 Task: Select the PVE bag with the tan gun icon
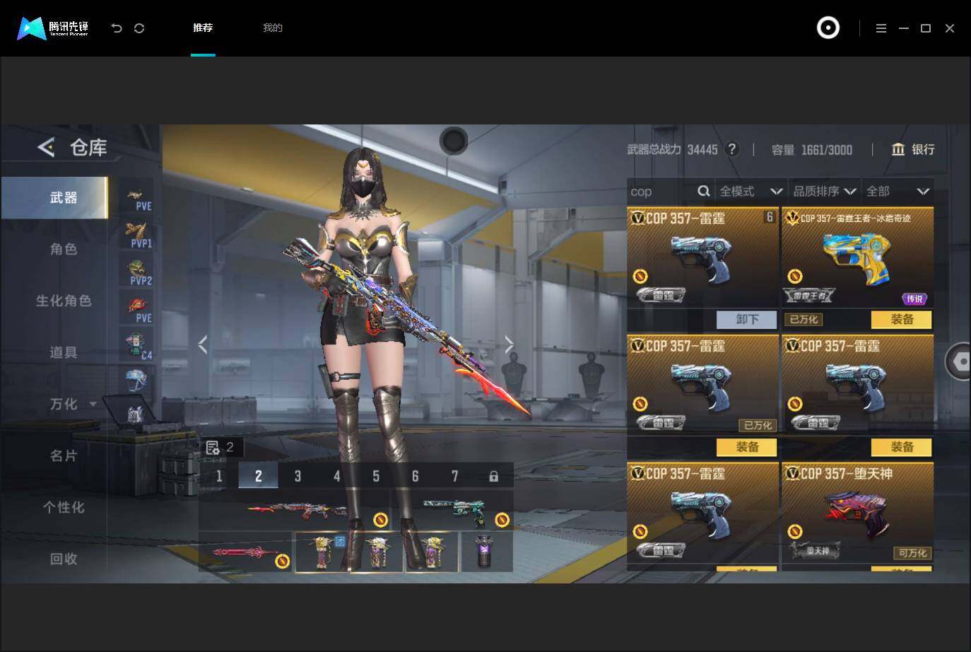[x=138, y=199]
